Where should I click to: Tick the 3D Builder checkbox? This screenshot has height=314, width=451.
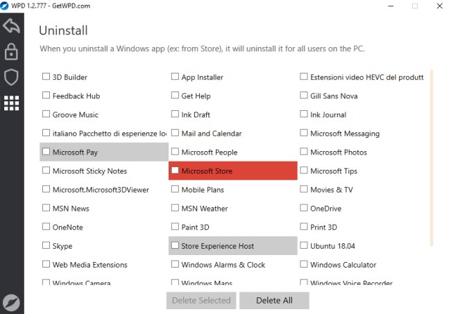(46, 77)
